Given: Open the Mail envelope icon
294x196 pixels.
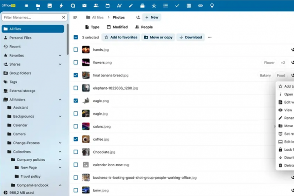Looking at the screenshot, I should (84, 6).
